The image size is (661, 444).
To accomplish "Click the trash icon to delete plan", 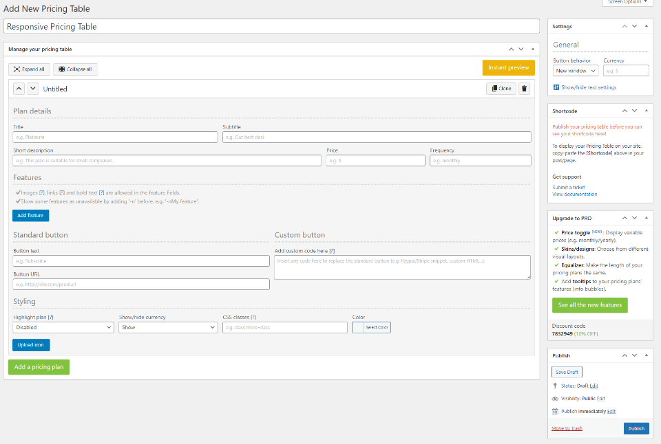I will [524, 89].
